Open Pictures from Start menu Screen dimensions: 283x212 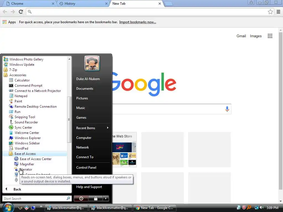[x=82, y=98]
